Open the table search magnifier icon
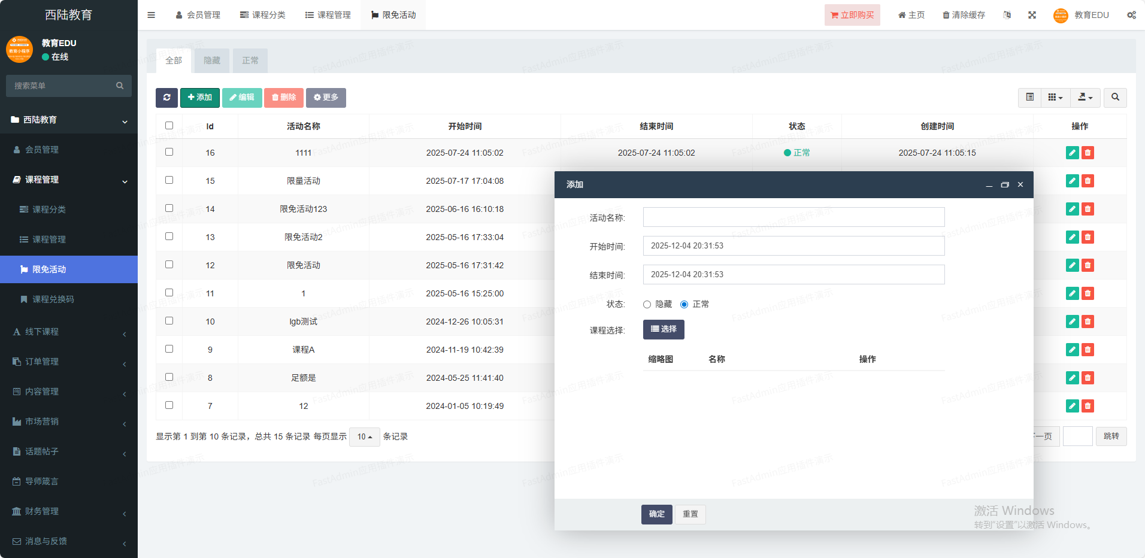Image resolution: width=1145 pixels, height=558 pixels. coord(1115,98)
